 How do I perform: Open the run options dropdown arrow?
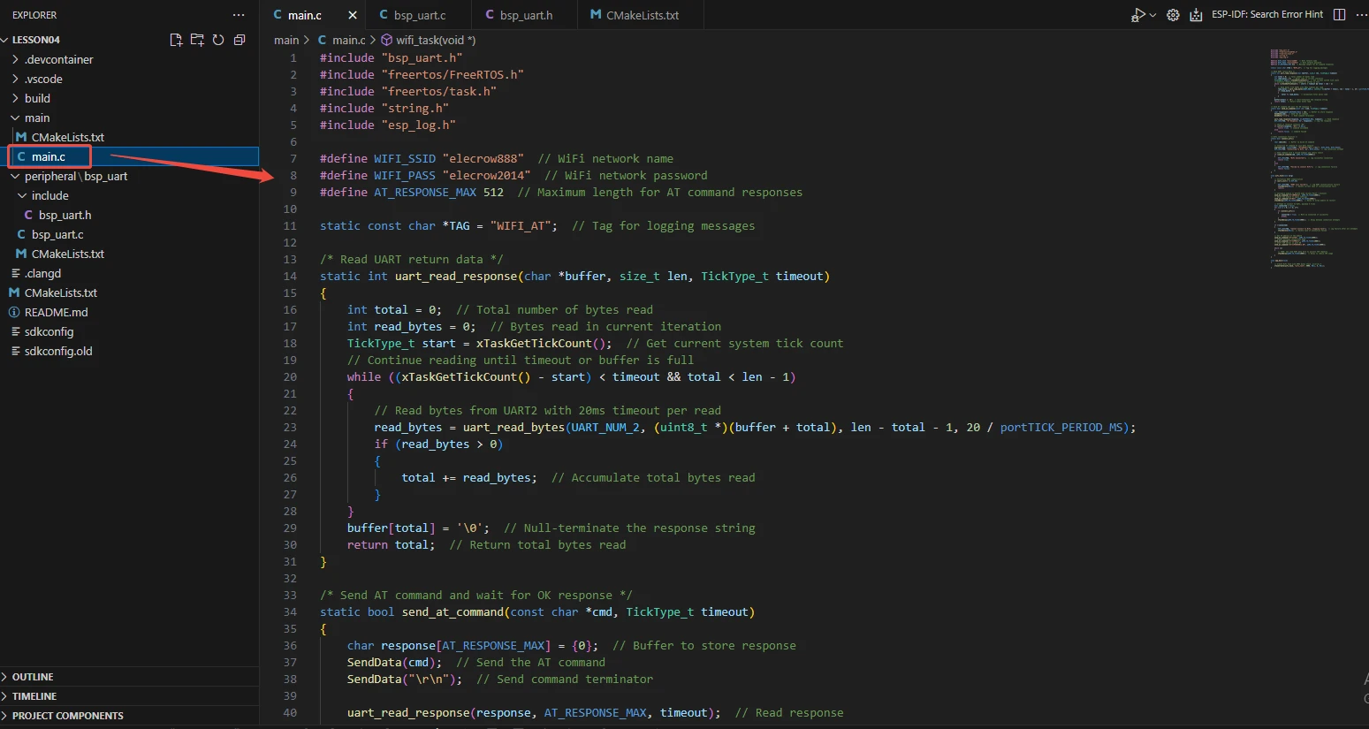(x=1153, y=15)
